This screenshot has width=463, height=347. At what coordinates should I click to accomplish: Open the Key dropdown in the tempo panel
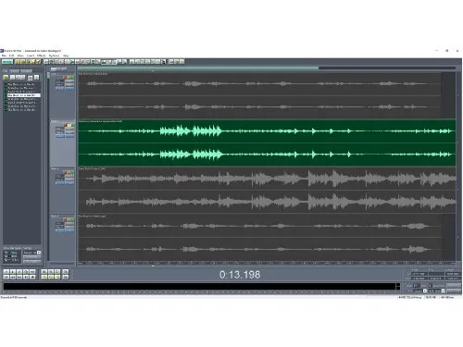pyautogui.click(x=419, y=291)
